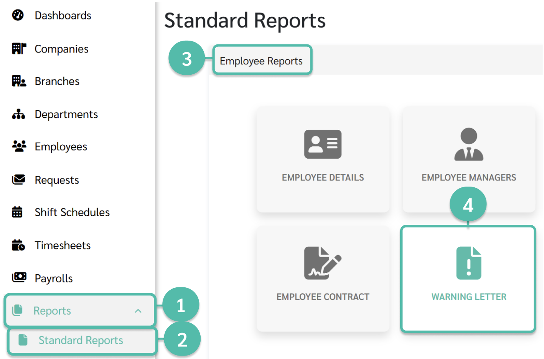Click the Employees group icon
This screenshot has height=359, width=544.
[19, 146]
